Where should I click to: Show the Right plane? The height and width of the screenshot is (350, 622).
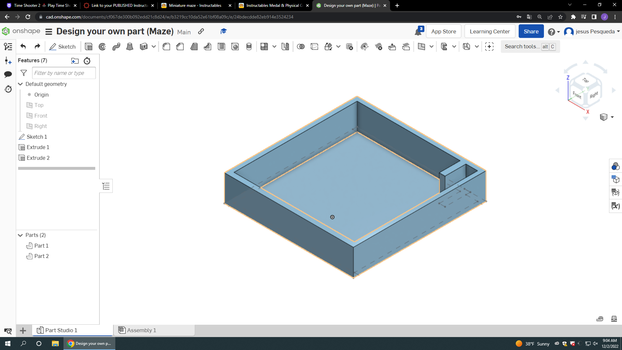[29, 126]
